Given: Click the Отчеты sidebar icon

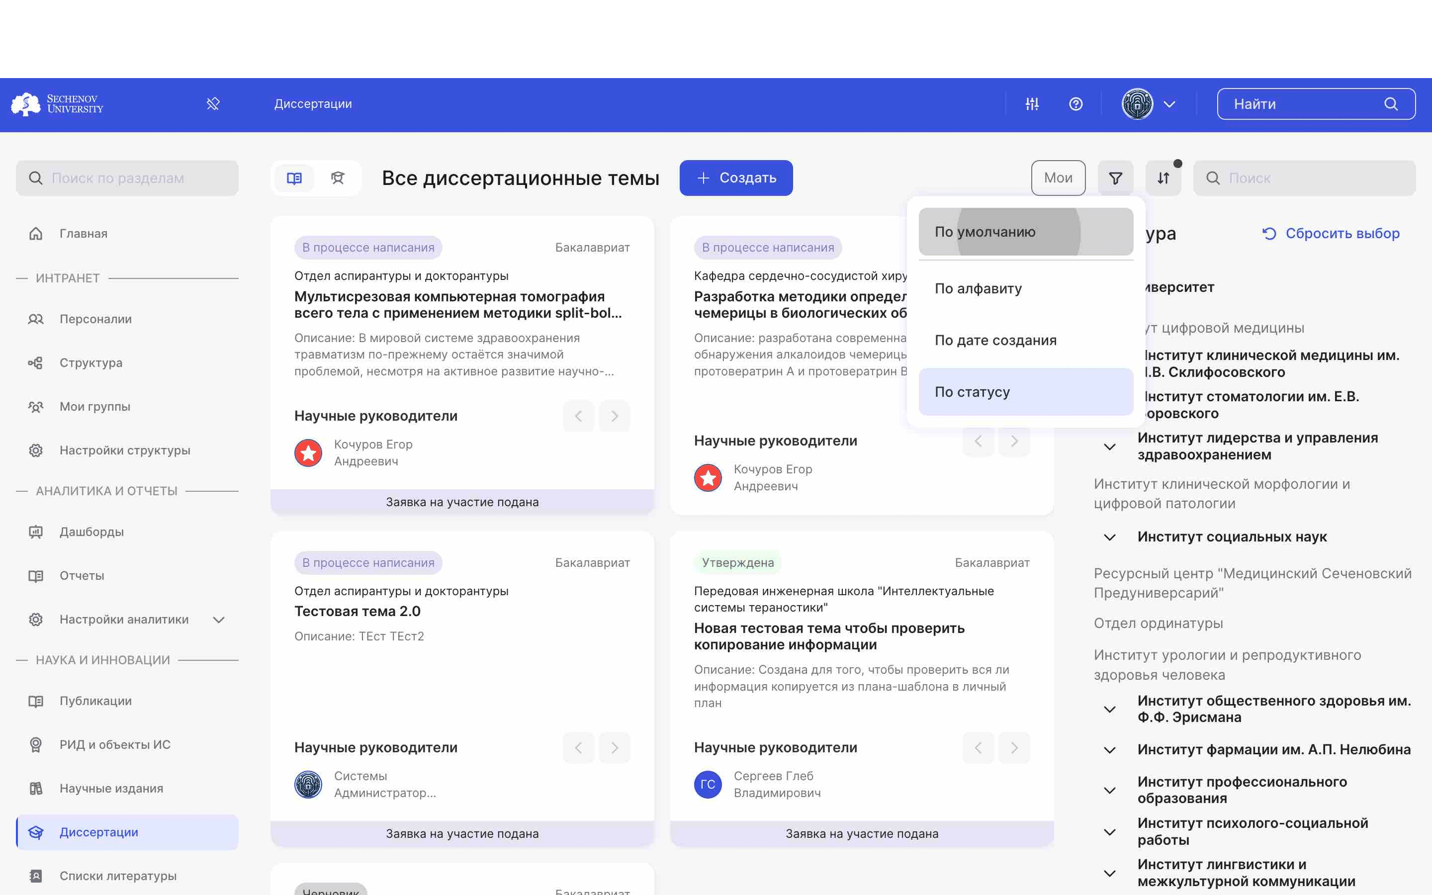Looking at the screenshot, I should click(x=35, y=576).
